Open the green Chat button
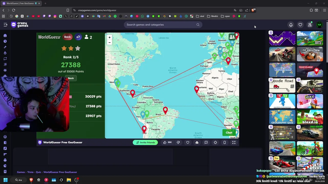This screenshot has width=328, height=184. [x=229, y=133]
